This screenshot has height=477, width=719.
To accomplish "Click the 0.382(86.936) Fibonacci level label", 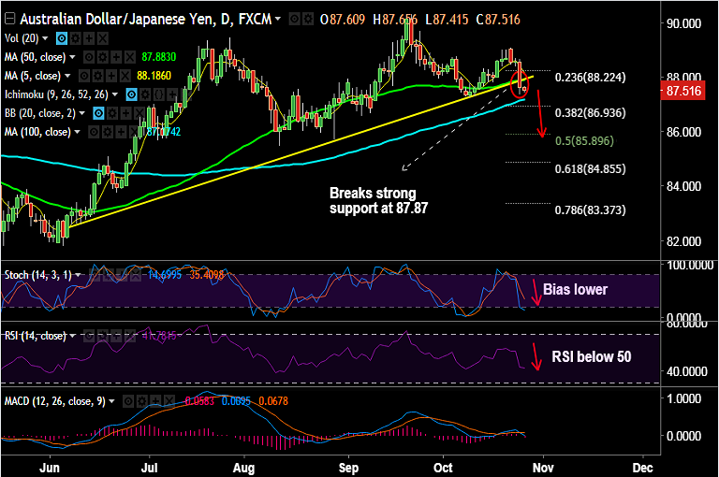I will coord(590,113).
